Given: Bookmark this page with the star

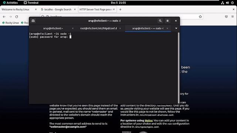Looking at the screenshot, I should click(x=200, y=17).
